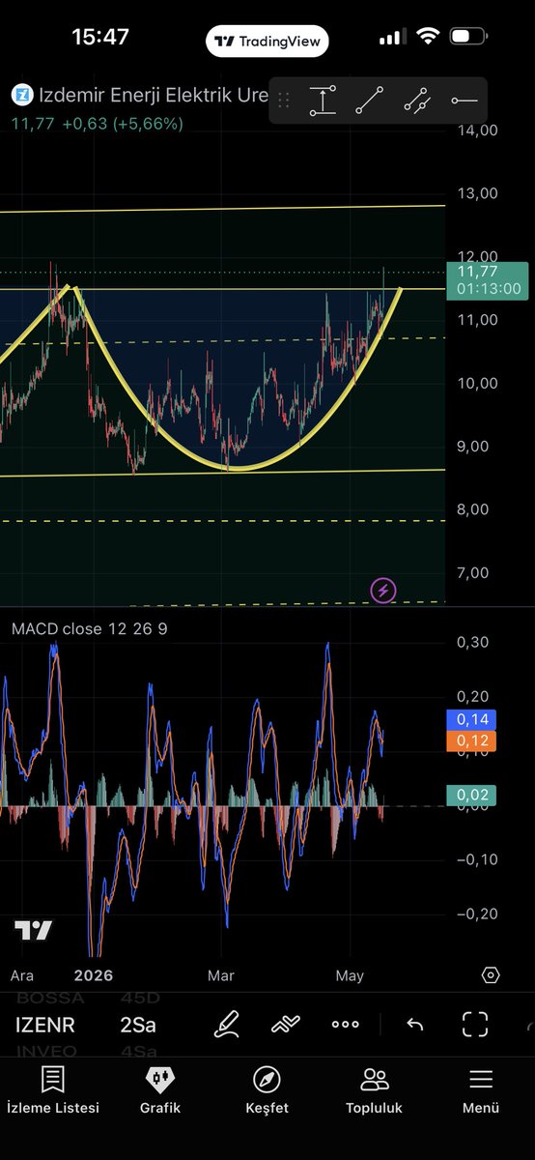Screen dimensions: 535x1160
Task: Tap the battery icon in status bar
Action: pyautogui.click(x=468, y=38)
